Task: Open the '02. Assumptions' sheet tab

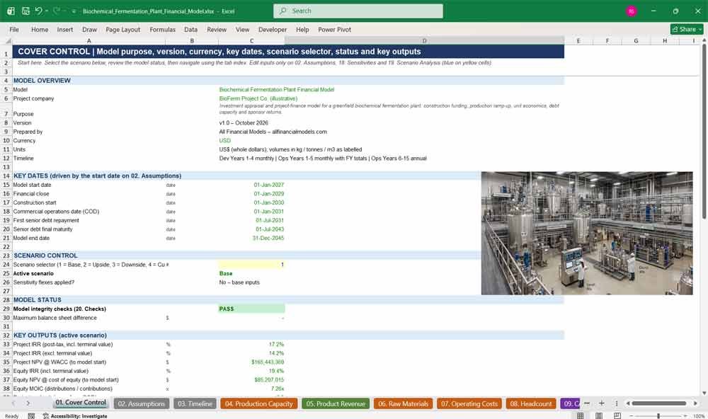Action: 142,403
